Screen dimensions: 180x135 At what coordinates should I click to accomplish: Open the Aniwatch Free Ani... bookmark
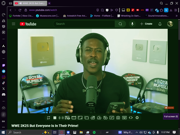click(75, 16)
